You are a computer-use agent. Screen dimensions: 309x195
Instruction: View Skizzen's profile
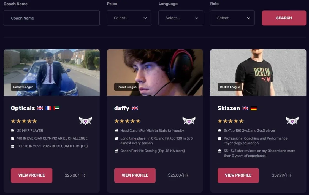click(238, 175)
